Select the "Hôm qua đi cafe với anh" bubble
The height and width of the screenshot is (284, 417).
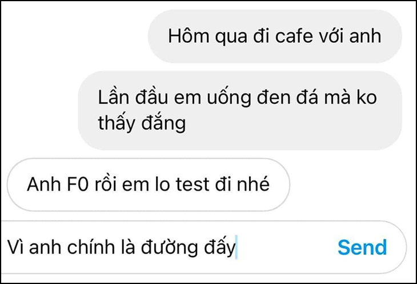275,36
